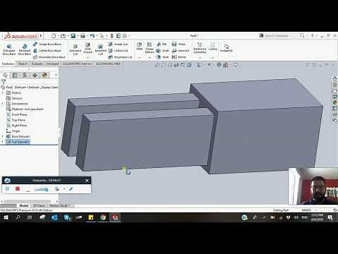Choose Boundary Cut in the ribbon
Image resolution: width=338 pixels, height=254 pixels.
click(x=120, y=57)
